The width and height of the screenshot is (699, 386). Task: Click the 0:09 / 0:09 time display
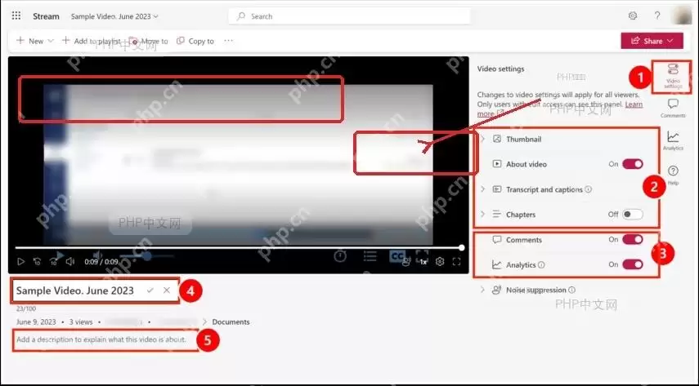101,262
